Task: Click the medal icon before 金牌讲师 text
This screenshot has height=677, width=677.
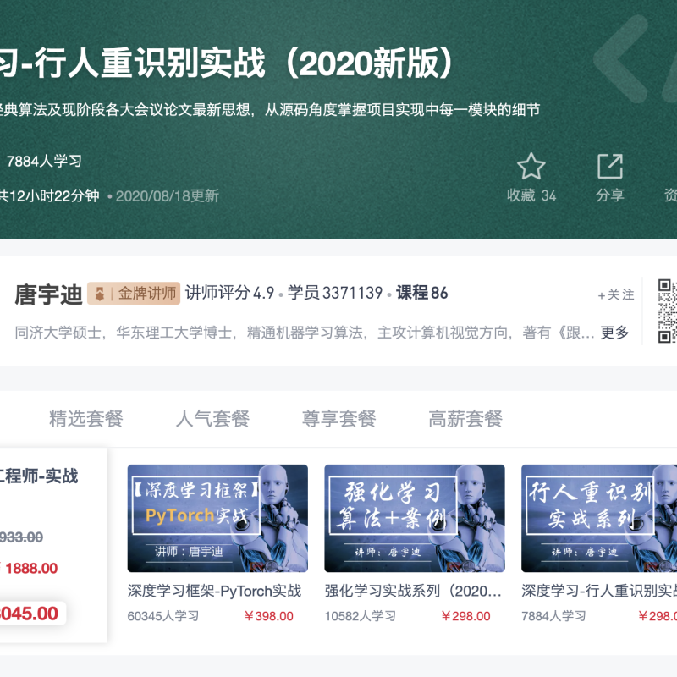Action: [x=99, y=291]
